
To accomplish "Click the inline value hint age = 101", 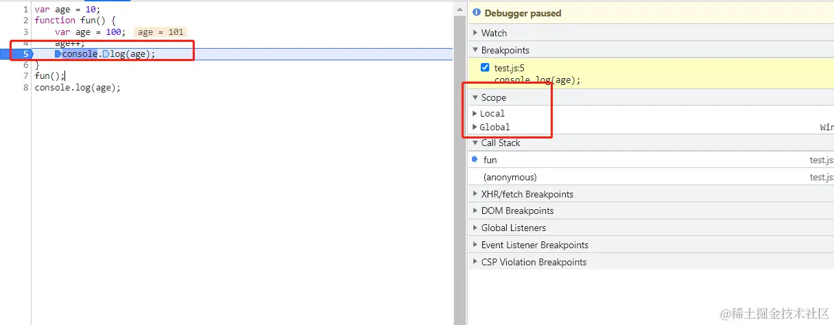I will 160,32.
